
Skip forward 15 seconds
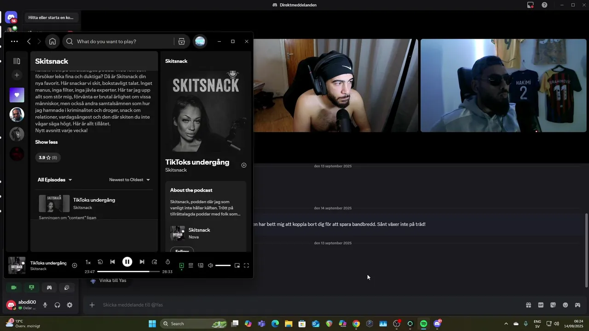coord(155,262)
